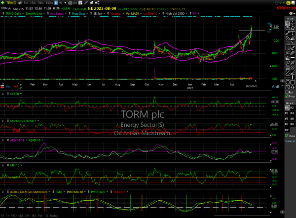Toggle the Show checkbox under Boards
Image resolution: width=296 pixels, height=218 pixels.
287,136
